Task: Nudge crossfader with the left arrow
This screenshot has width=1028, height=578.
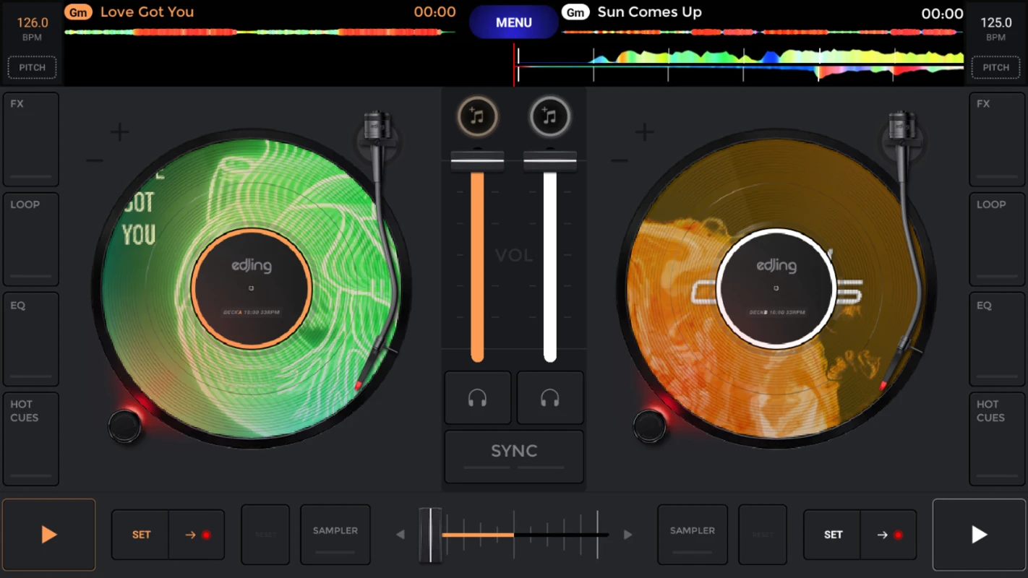Action: (401, 535)
